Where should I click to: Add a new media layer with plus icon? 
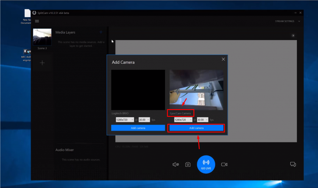coord(101,32)
